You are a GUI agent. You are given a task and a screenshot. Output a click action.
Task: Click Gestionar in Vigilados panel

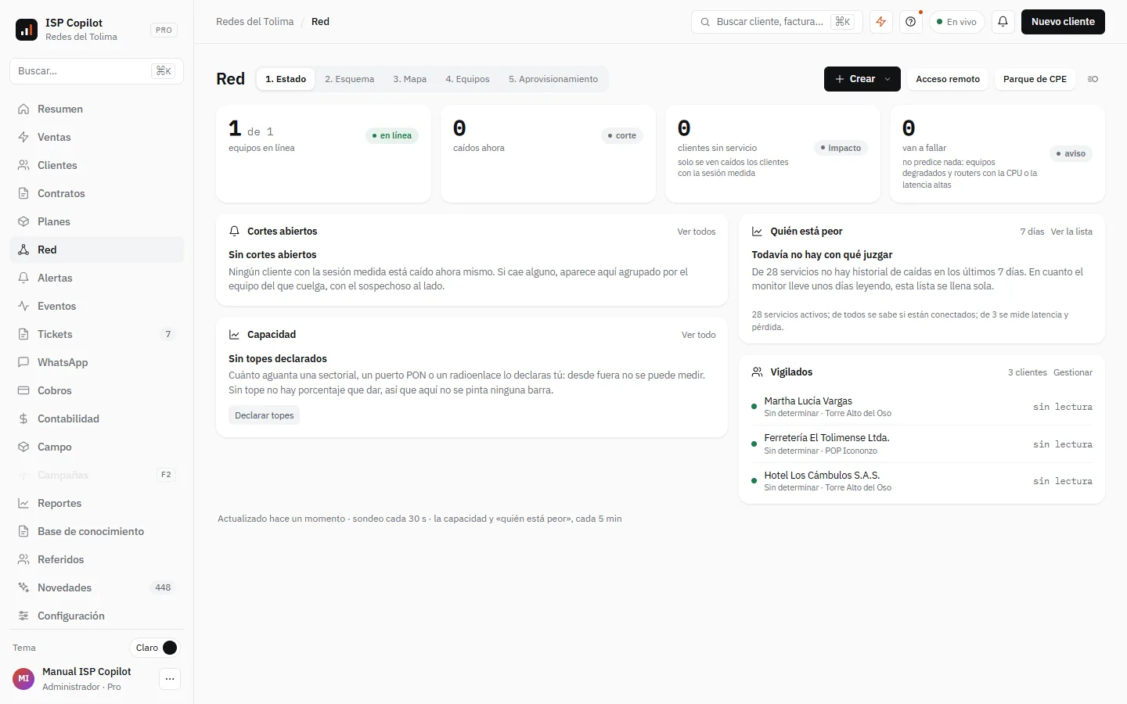pyautogui.click(x=1073, y=372)
